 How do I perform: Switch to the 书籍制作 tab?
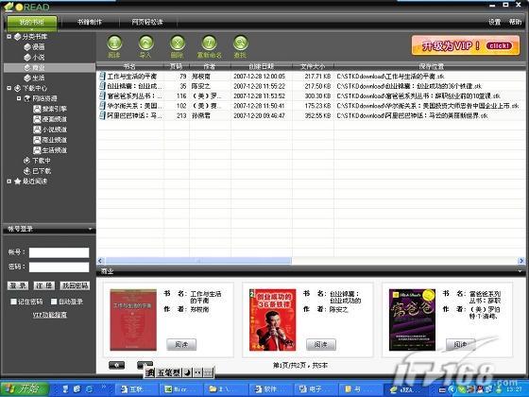pos(90,23)
